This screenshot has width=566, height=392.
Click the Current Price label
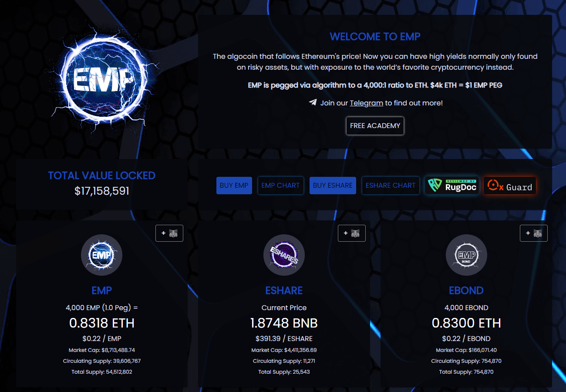click(284, 308)
